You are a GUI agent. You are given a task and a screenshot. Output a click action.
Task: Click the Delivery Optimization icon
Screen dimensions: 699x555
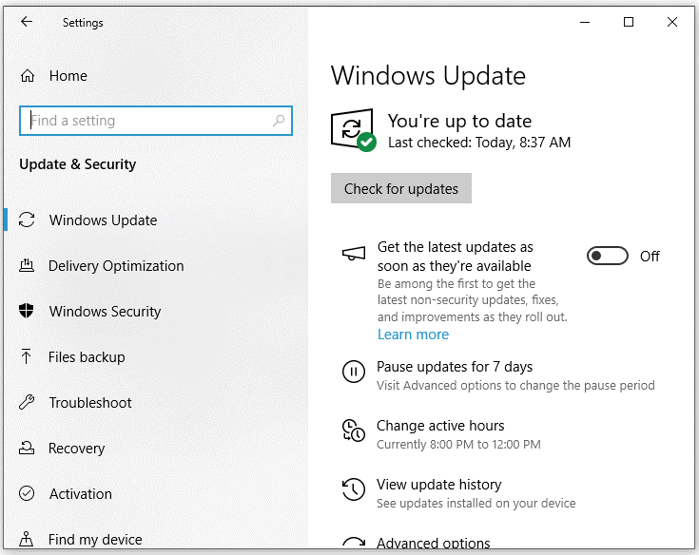pyautogui.click(x=28, y=266)
